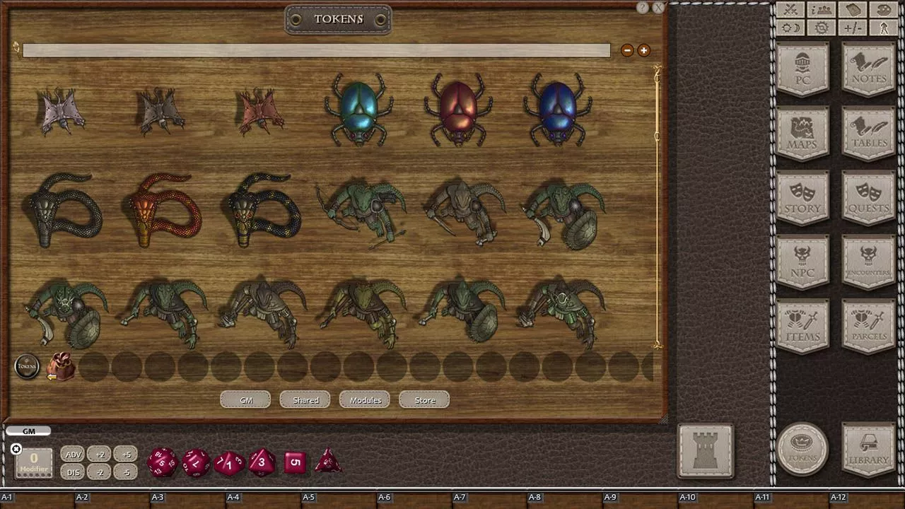Click the GM identity label above modifier

[28, 431]
